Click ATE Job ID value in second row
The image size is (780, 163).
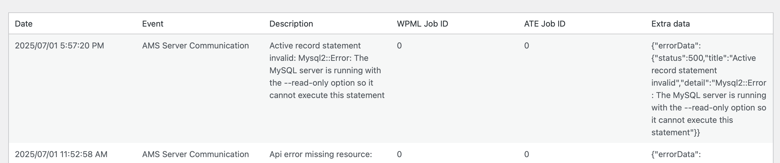527,154
